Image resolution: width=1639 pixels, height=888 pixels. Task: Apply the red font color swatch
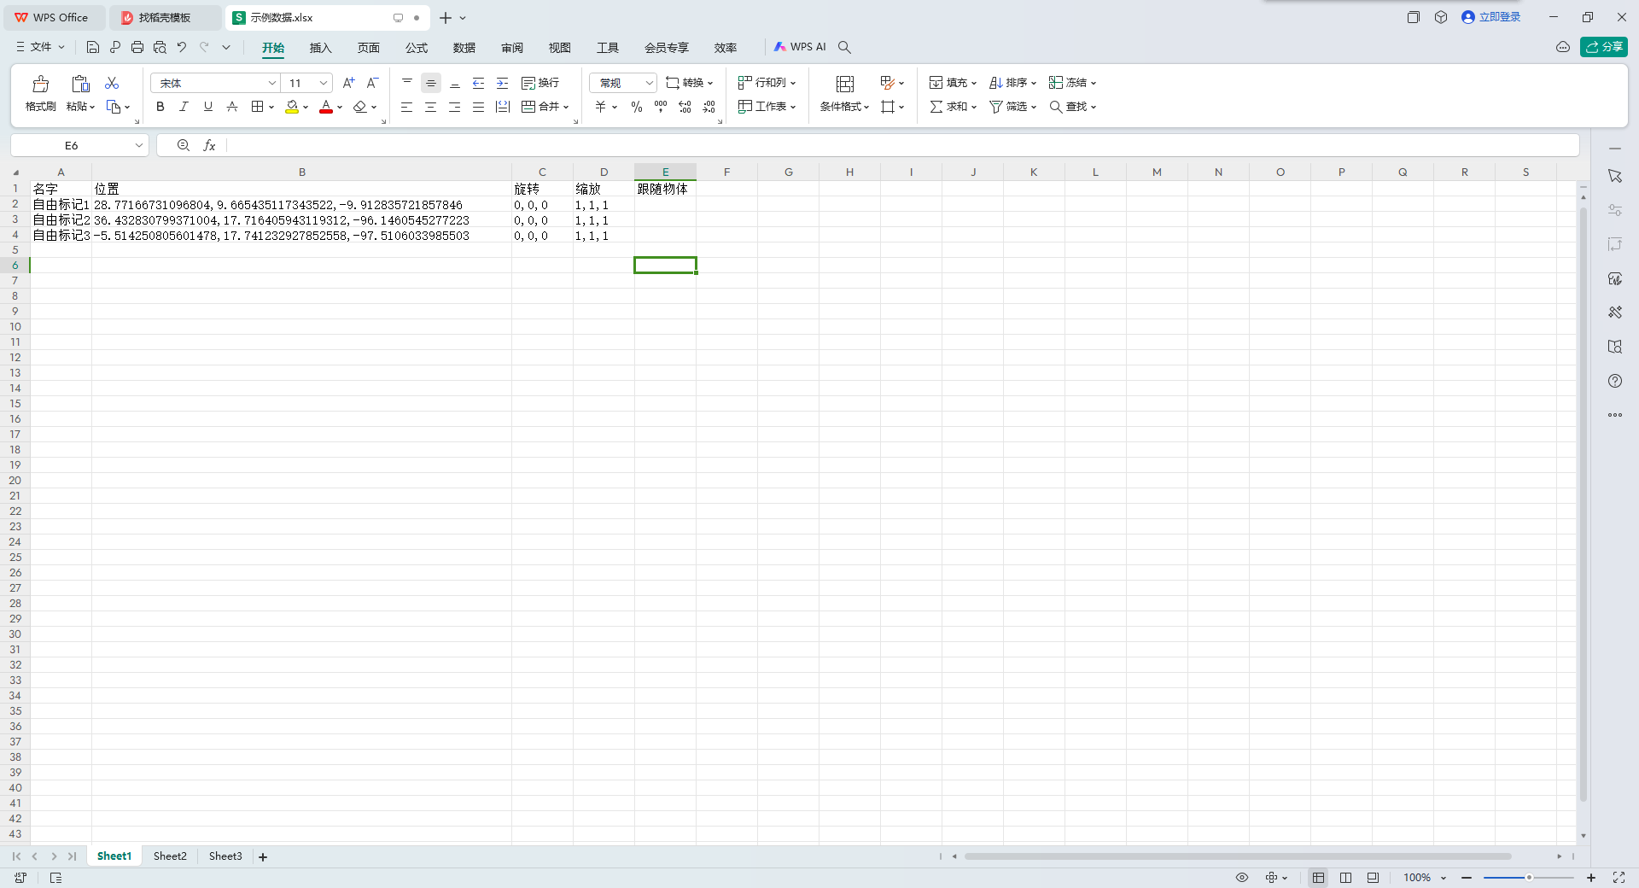tap(326, 107)
